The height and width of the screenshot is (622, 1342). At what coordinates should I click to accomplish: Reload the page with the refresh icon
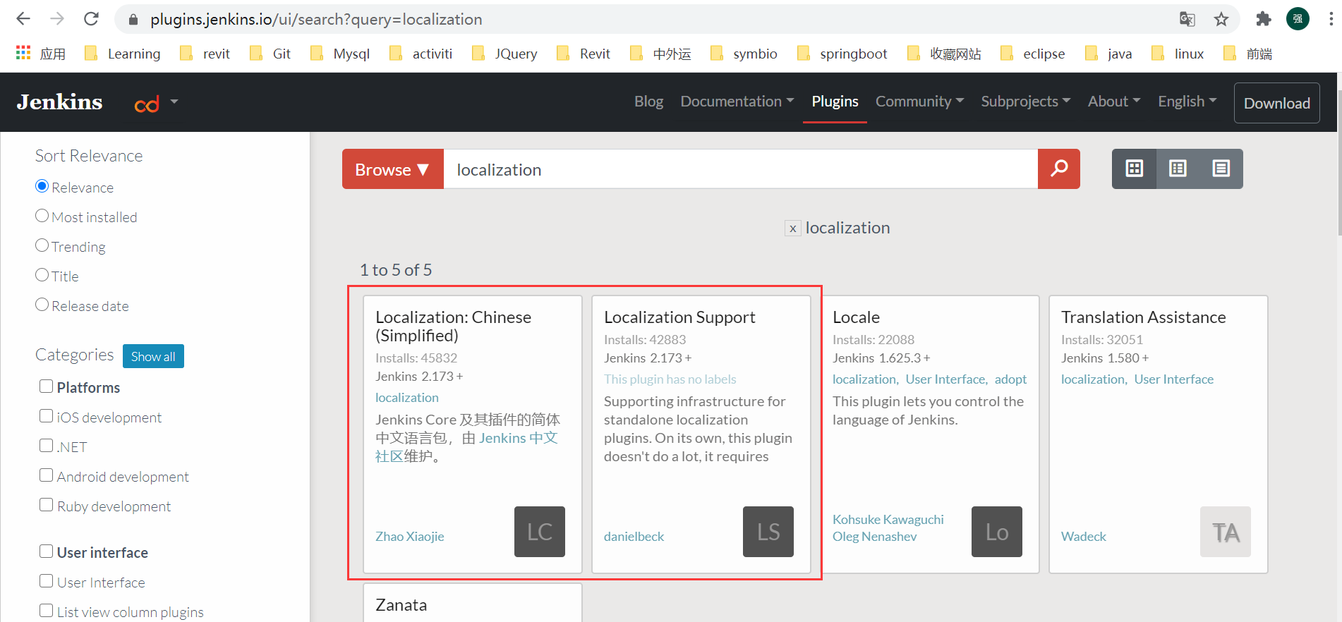coord(91,19)
